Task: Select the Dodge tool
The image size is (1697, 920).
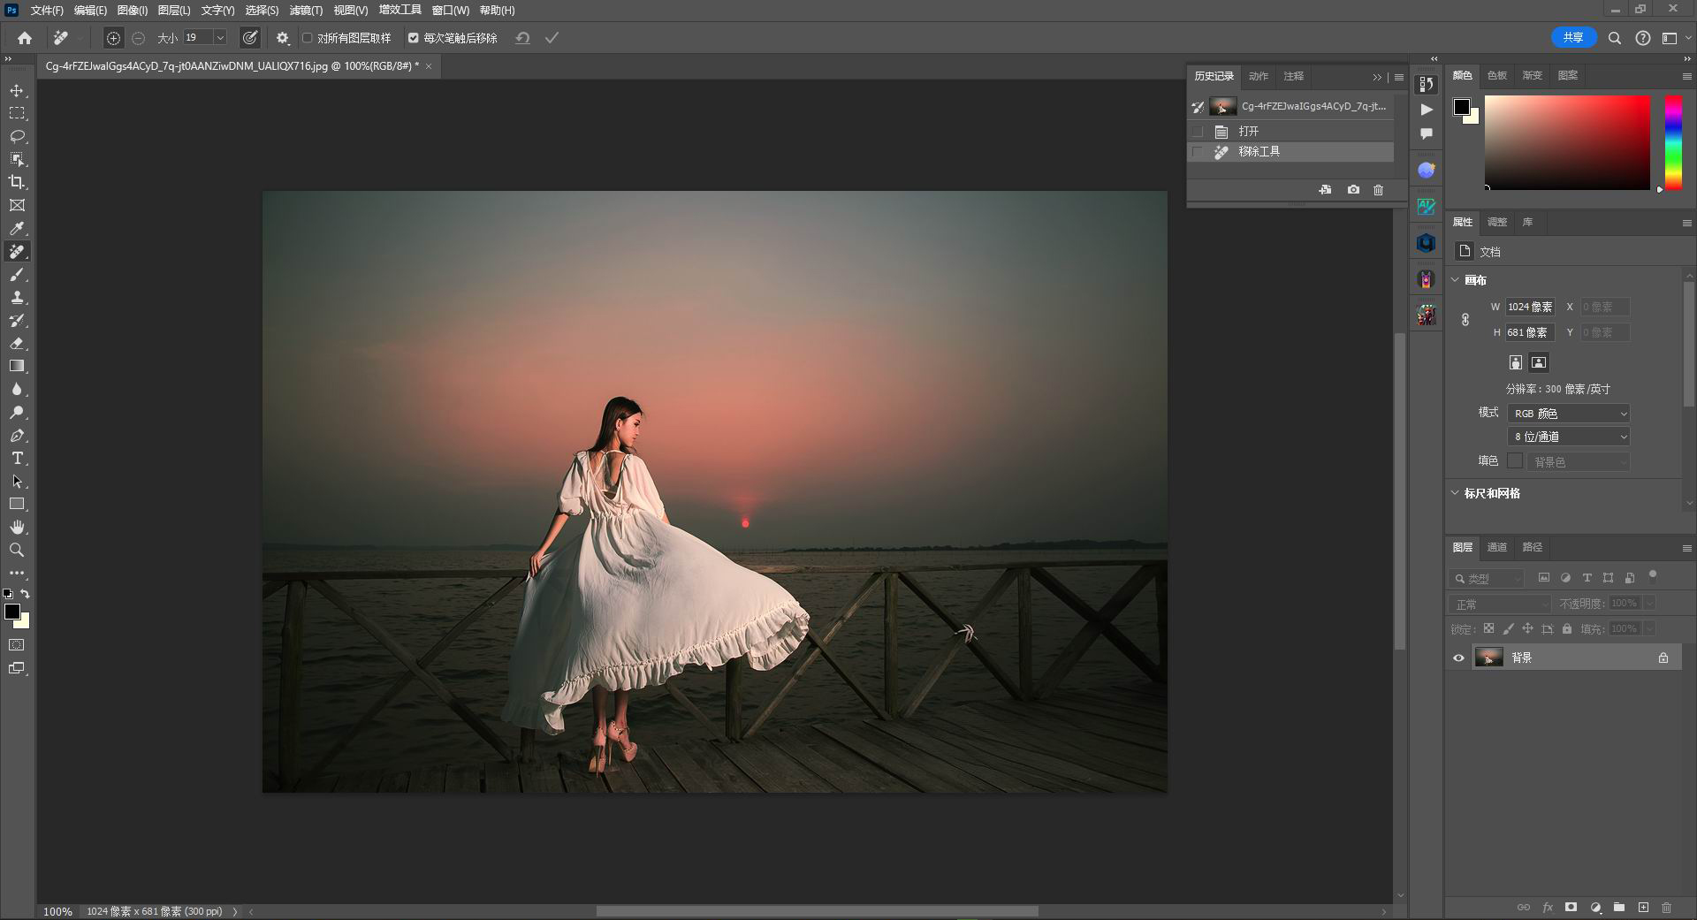Action: point(17,412)
